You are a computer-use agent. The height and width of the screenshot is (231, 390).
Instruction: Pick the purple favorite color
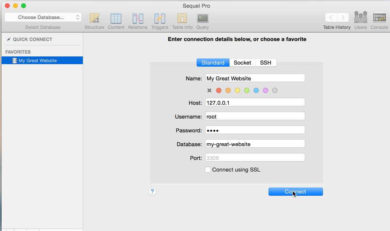(x=265, y=91)
